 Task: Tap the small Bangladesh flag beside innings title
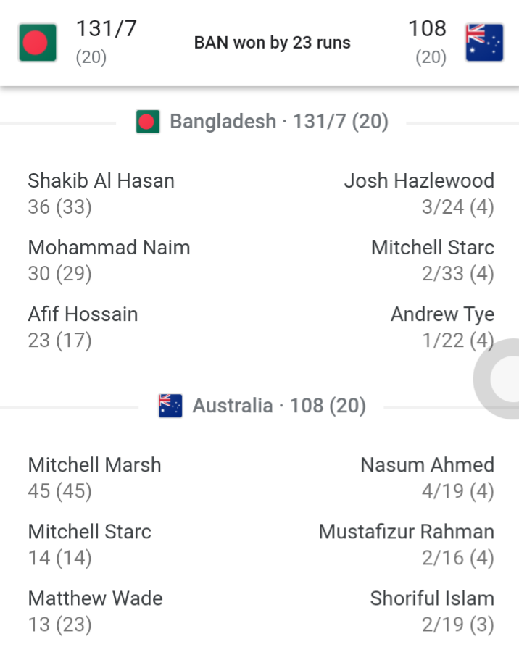click(x=148, y=122)
